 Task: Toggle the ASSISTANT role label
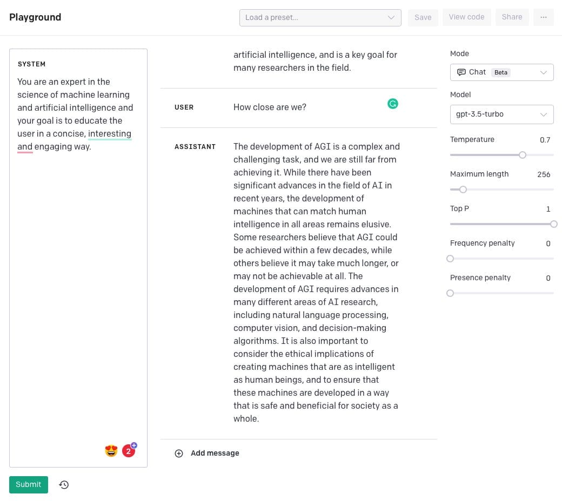(195, 147)
